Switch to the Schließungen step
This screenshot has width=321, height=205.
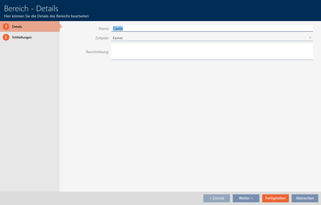pyautogui.click(x=22, y=37)
